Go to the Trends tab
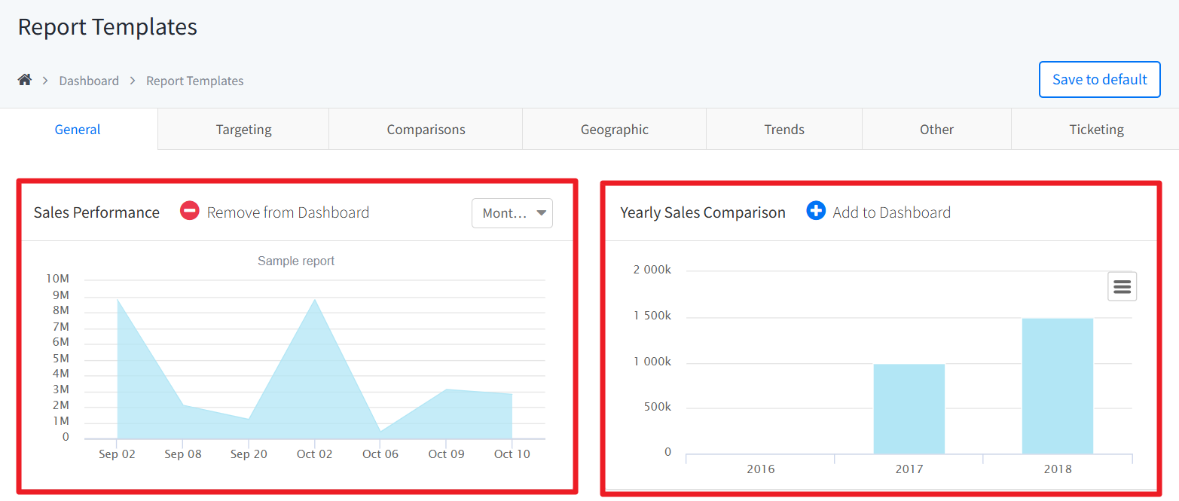1179x501 pixels. [784, 130]
